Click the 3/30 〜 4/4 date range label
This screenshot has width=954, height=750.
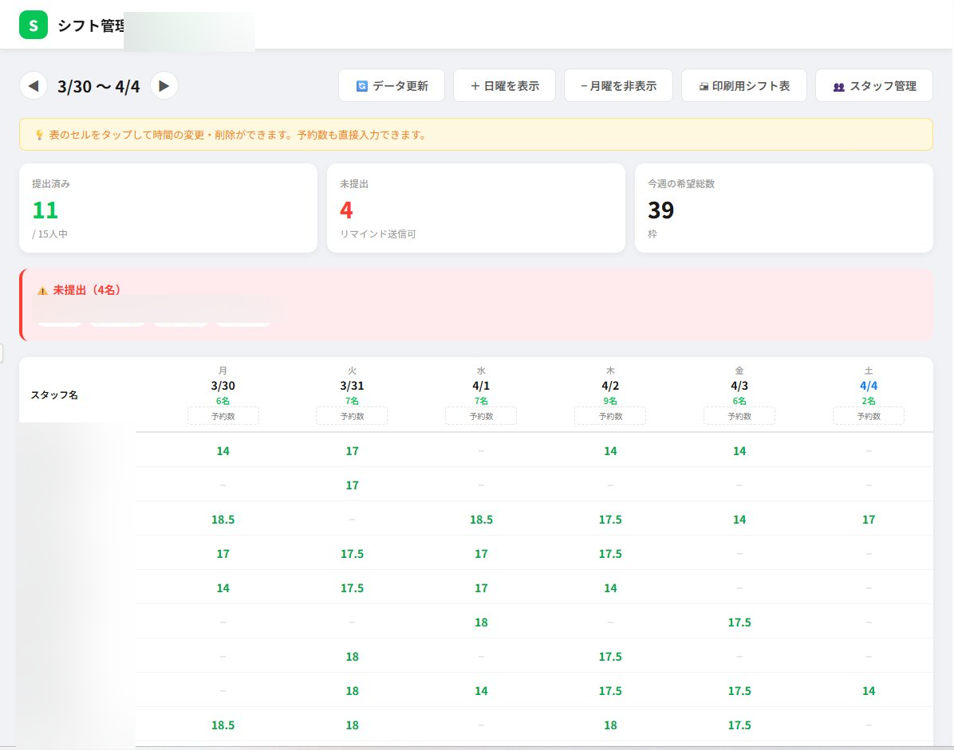[x=99, y=86]
